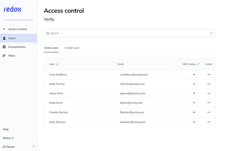The width and height of the screenshot is (231, 151).
Task: Click the Action column header
Action: [x=209, y=64]
